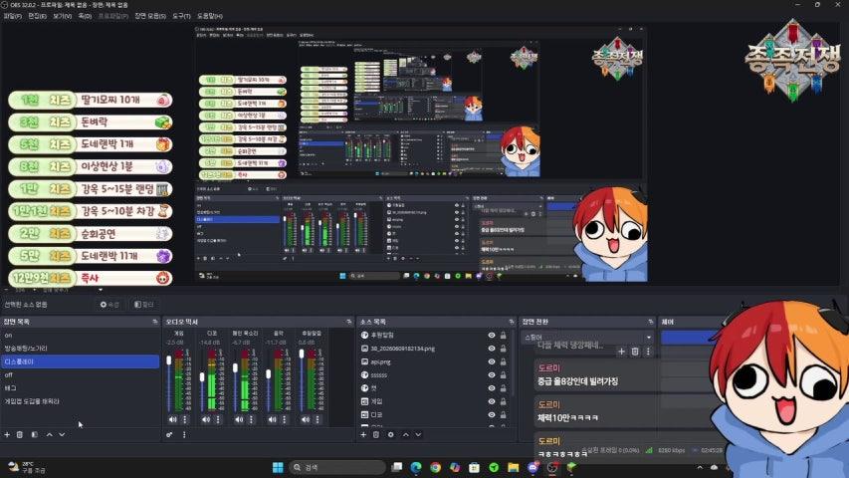This screenshot has width=849, height=478.
Task: Open the 보기(V) menu
Action: point(63,16)
